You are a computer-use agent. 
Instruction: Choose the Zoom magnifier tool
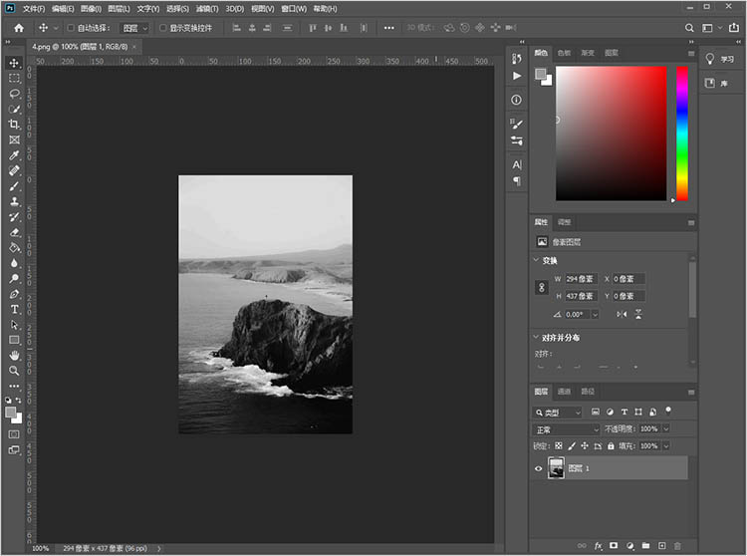click(14, 370)
